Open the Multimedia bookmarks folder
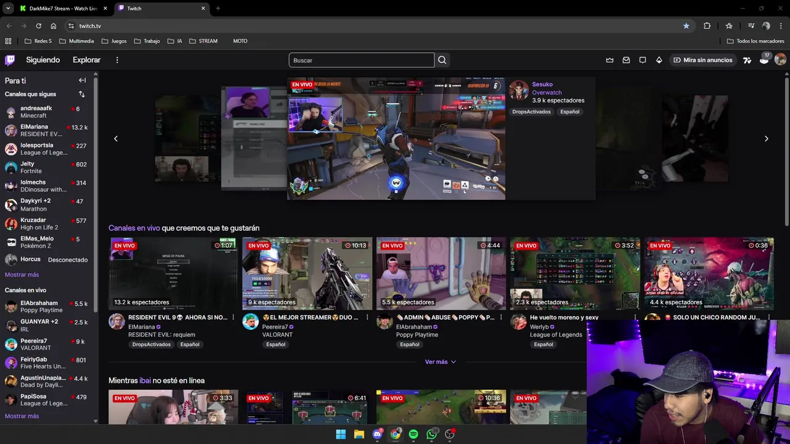The height and width of the screenshot is (444, 790). (77, 41)
